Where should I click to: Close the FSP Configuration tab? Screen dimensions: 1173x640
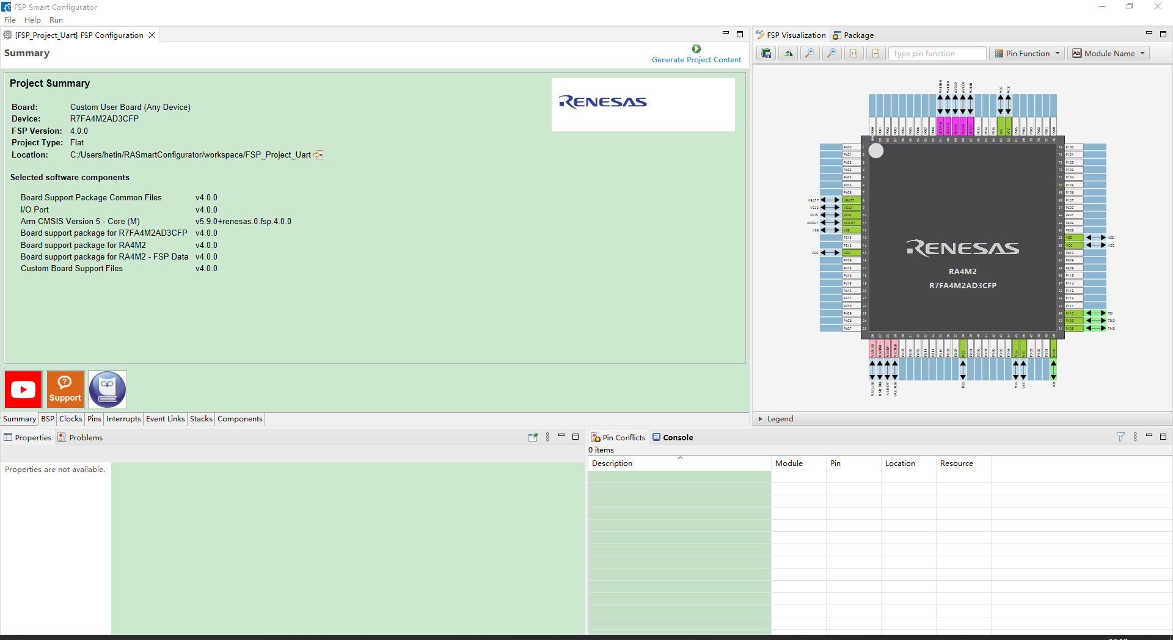pyautogui.click(x=152, y=35)
